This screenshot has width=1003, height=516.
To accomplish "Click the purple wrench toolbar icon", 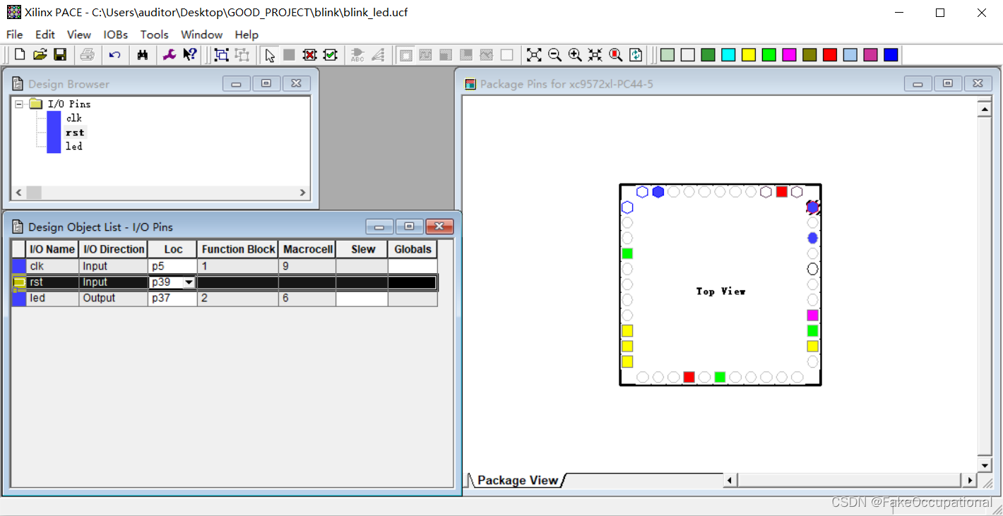I will click(170, 55).
